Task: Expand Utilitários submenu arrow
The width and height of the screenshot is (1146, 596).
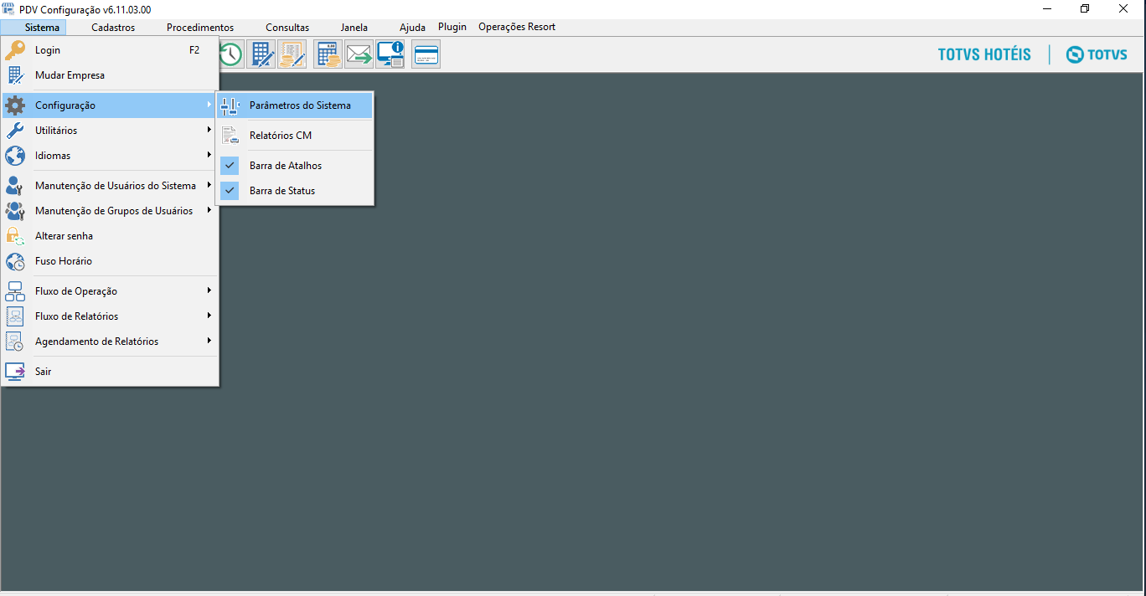Action: tap(209, 130)
